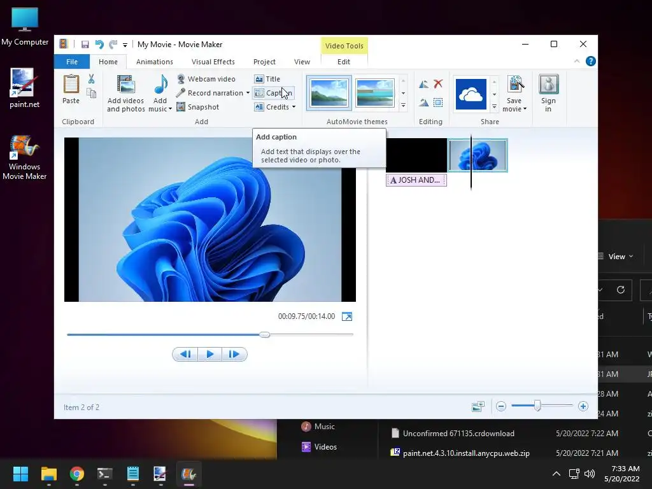Click the Save movie icon
The image size is (652, 489).
click(514, 85)
